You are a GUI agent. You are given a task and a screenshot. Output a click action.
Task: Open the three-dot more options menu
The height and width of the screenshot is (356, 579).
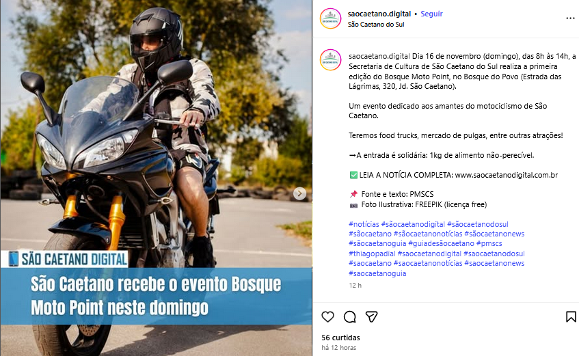[571, 18]
